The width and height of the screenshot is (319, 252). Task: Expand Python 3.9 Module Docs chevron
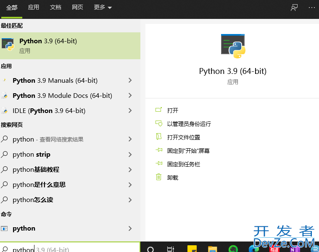(x=130, y=95)
